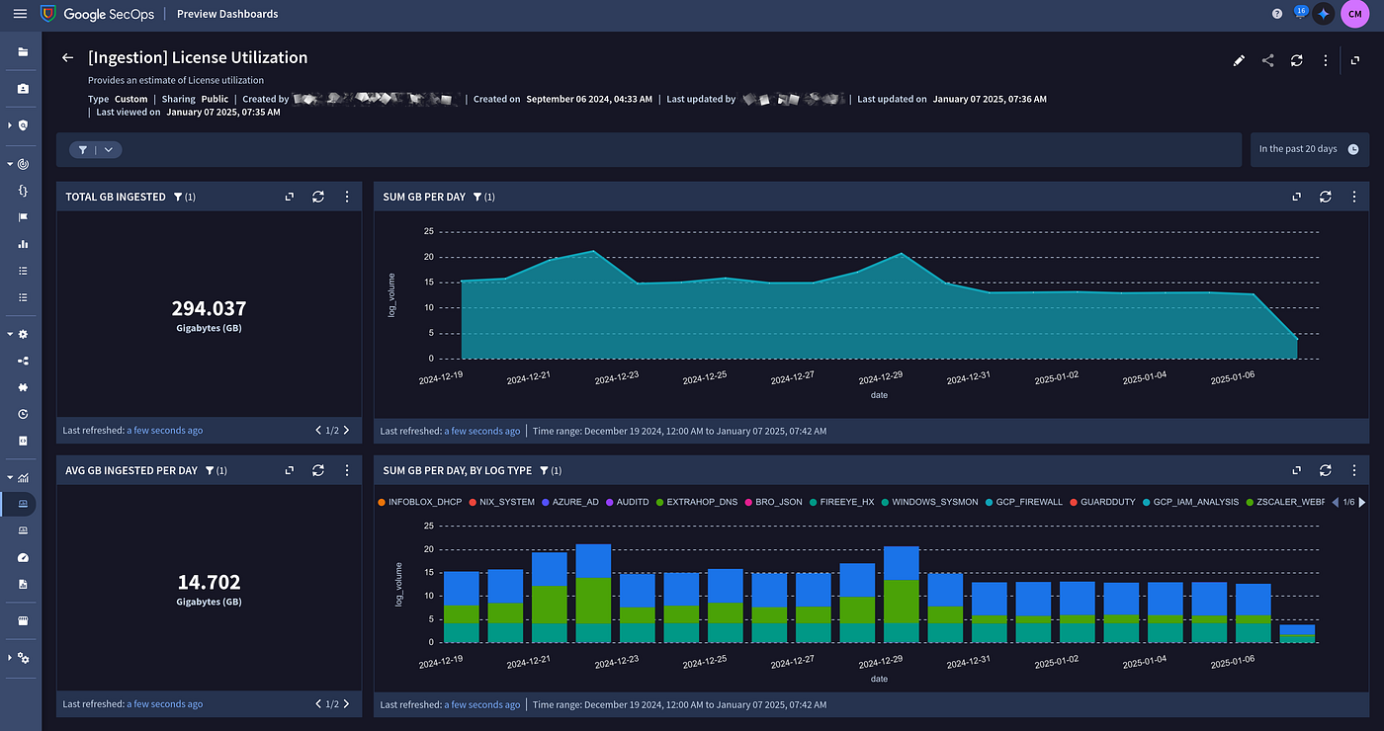This screenshot has height=731, width=1384.
Task: Expand the Total GB Ingested panel fullscreen
Action: (x=290, y=197)
